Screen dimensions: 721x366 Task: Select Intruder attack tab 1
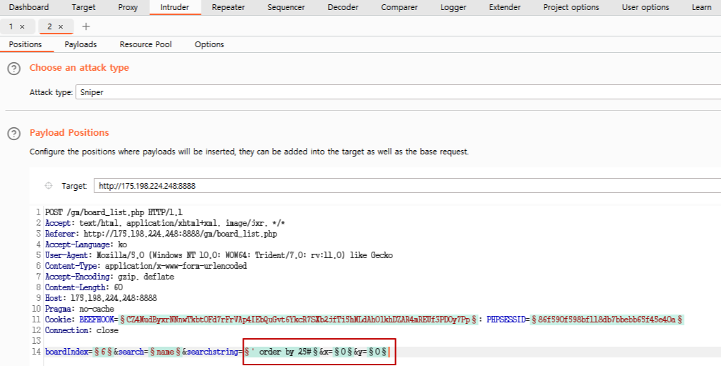(11, 26)
